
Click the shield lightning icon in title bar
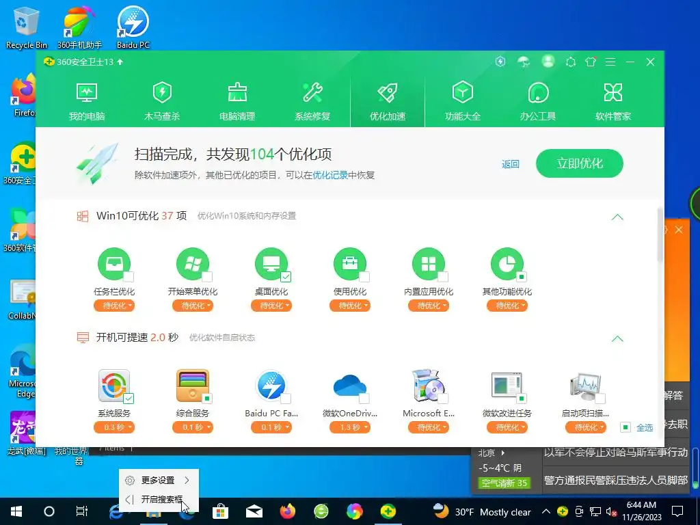click(x=500, y=62)
